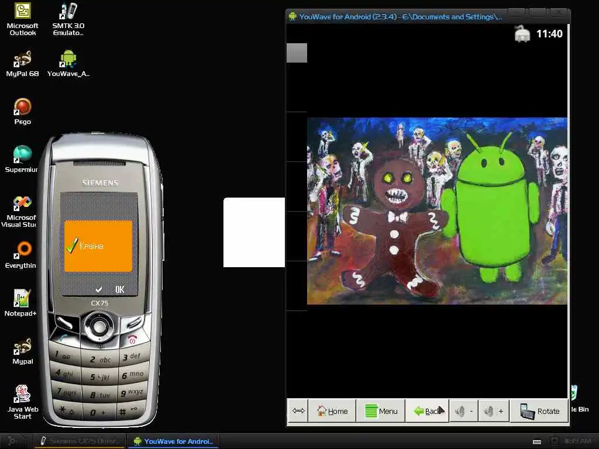The image size is (599, 449).
Task: Lower volume with the speaker minus button
Action: click(464, 411)
